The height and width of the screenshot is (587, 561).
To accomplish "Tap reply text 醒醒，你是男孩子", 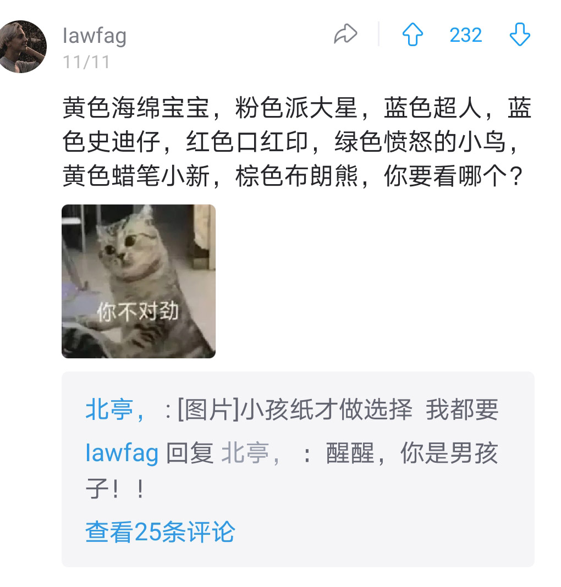I will (x=292, y=470).
